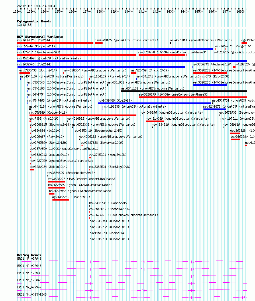
Task: Open nsv4206990 gnomAD variant label
Action: [80, 185]
